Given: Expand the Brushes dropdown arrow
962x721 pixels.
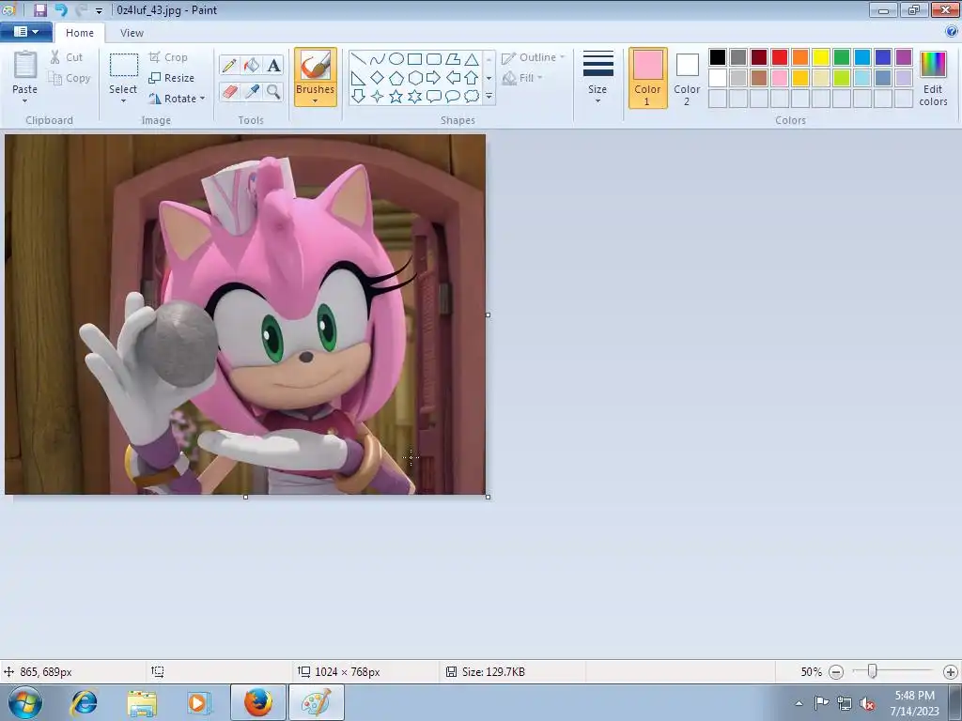Looking at the screenshot, I should point(316,100).
